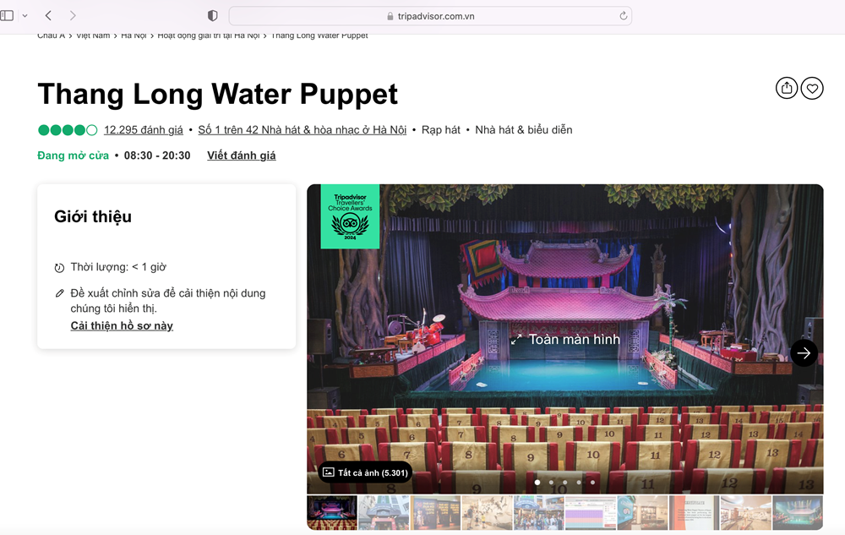Select the Việt Nam breadcrumb item
The height and width of the screenshot is (535, 845).
(x=93, y=35)
